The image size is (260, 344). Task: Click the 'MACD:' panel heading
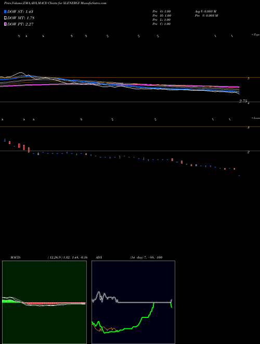click(x=16, y=257)
